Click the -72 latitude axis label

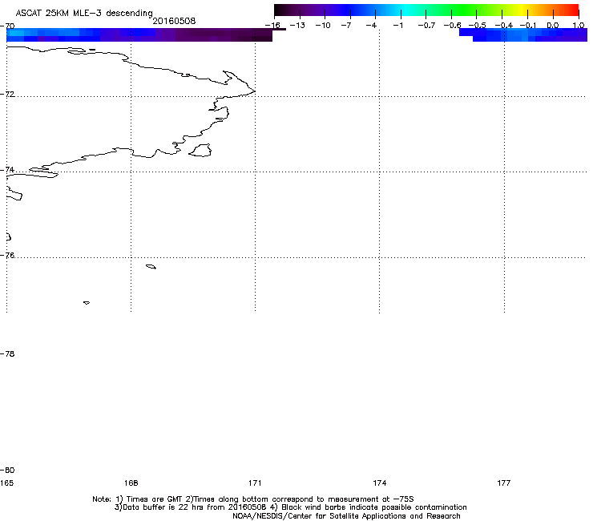coord(7,94)
